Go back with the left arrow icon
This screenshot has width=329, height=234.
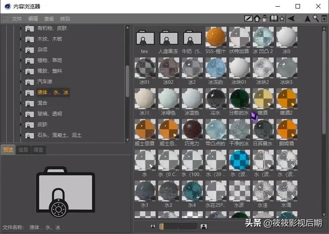click(291, 19)
